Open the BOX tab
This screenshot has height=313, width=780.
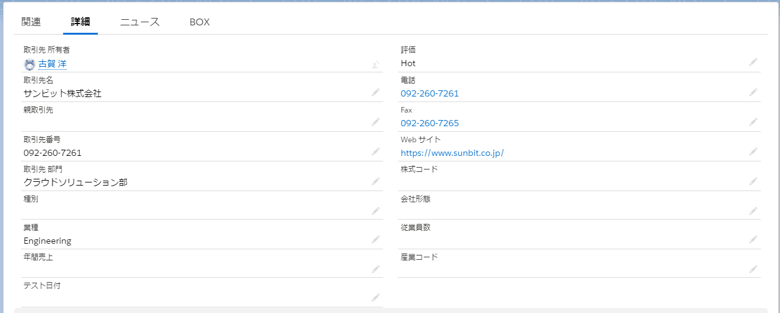coord(200,22)
